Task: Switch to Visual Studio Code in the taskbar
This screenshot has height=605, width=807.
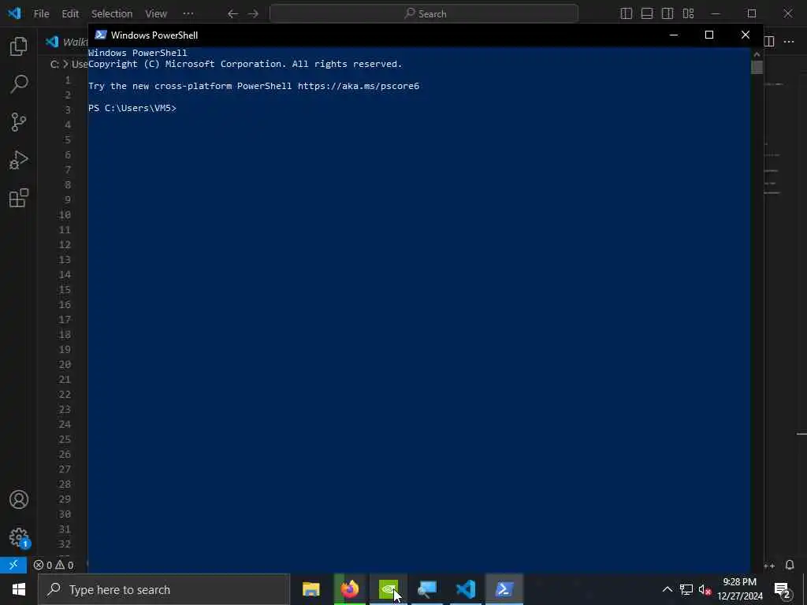Action: click(466, 589)
